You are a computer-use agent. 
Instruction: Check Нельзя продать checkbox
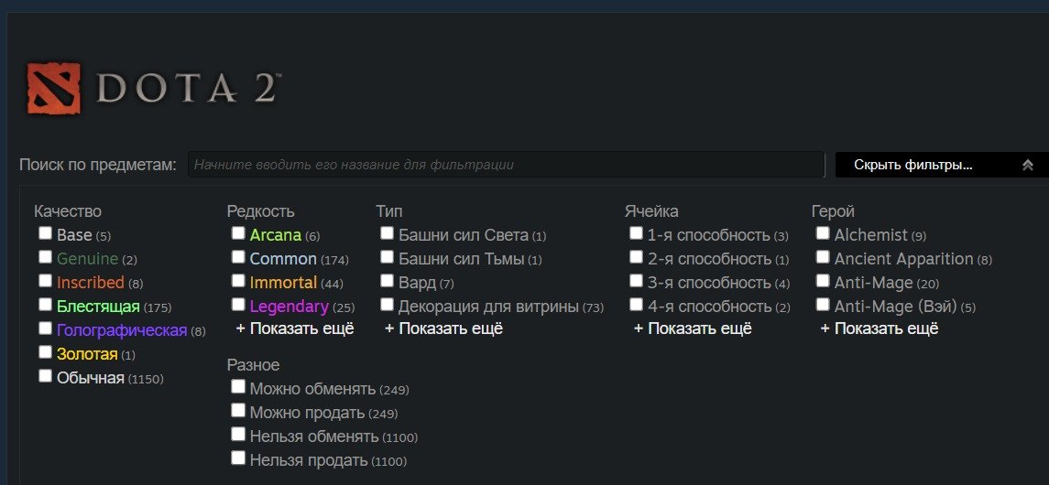click(238, 458)
